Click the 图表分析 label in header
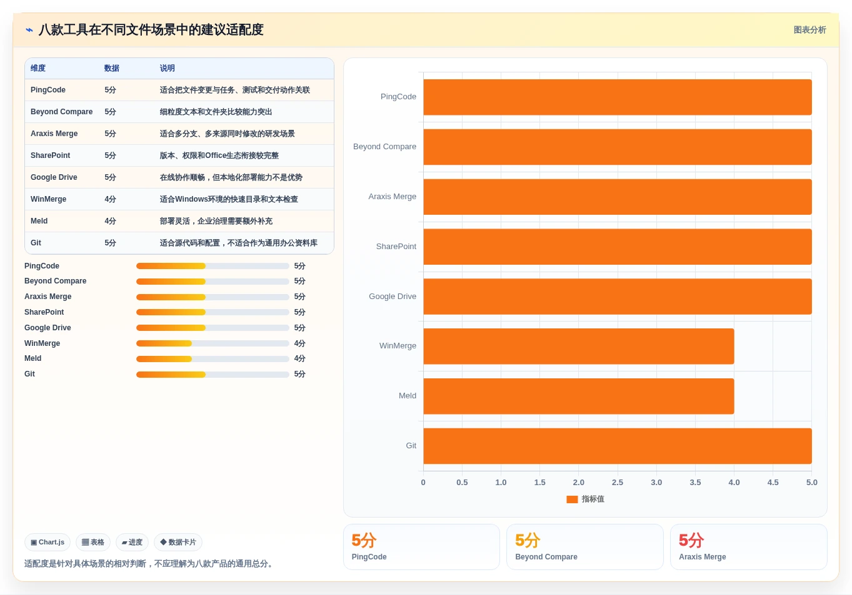The height and width of the screenshot is (595, 852). click(x=809, y=30)
